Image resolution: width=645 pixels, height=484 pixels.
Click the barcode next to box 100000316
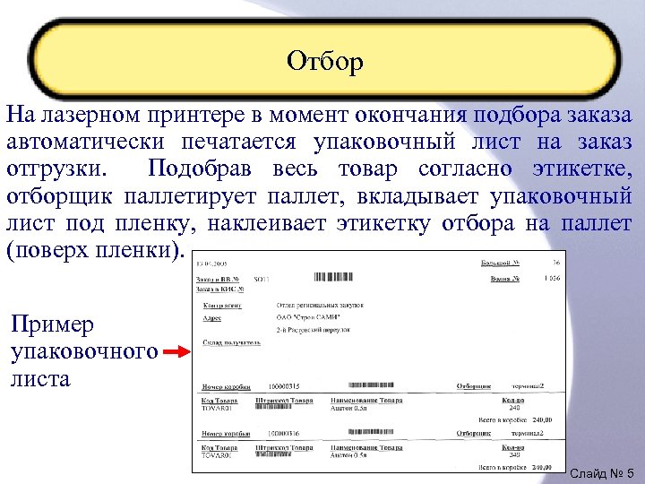click(371, 432)
